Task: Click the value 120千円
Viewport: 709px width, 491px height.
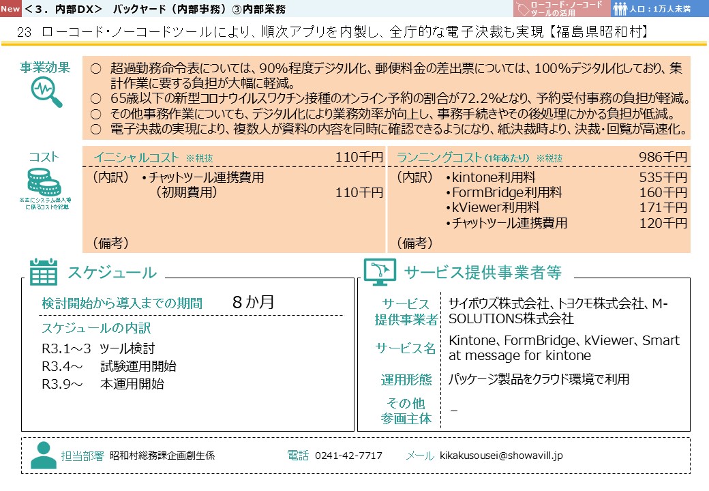Action: click(663, 223)
